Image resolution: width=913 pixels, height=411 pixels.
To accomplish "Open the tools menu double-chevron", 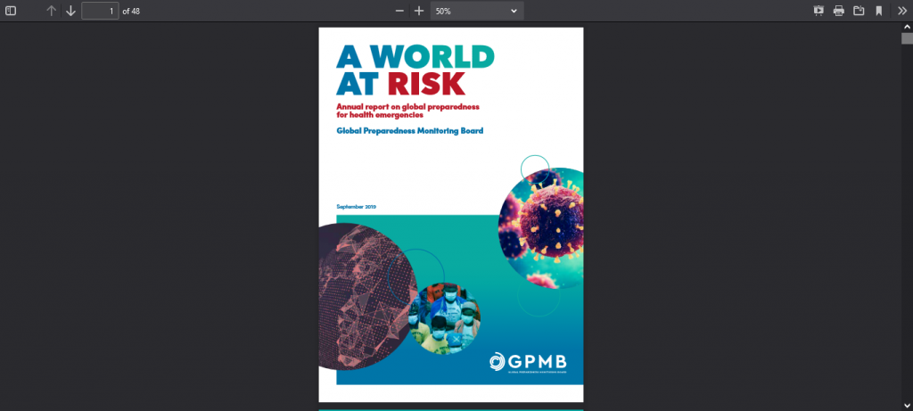I will [902, 11].
